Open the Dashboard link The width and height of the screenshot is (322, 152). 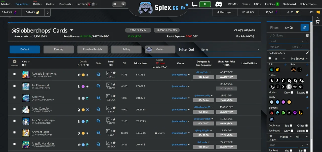(x=289, y=4)
